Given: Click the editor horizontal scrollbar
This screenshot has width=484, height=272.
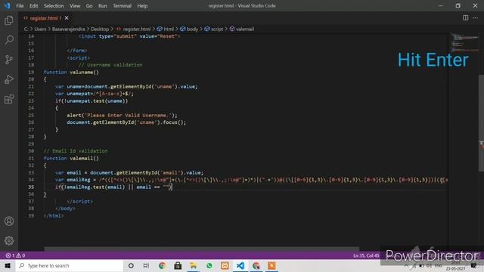Looking at the screenshot, I should coord(202,249).
